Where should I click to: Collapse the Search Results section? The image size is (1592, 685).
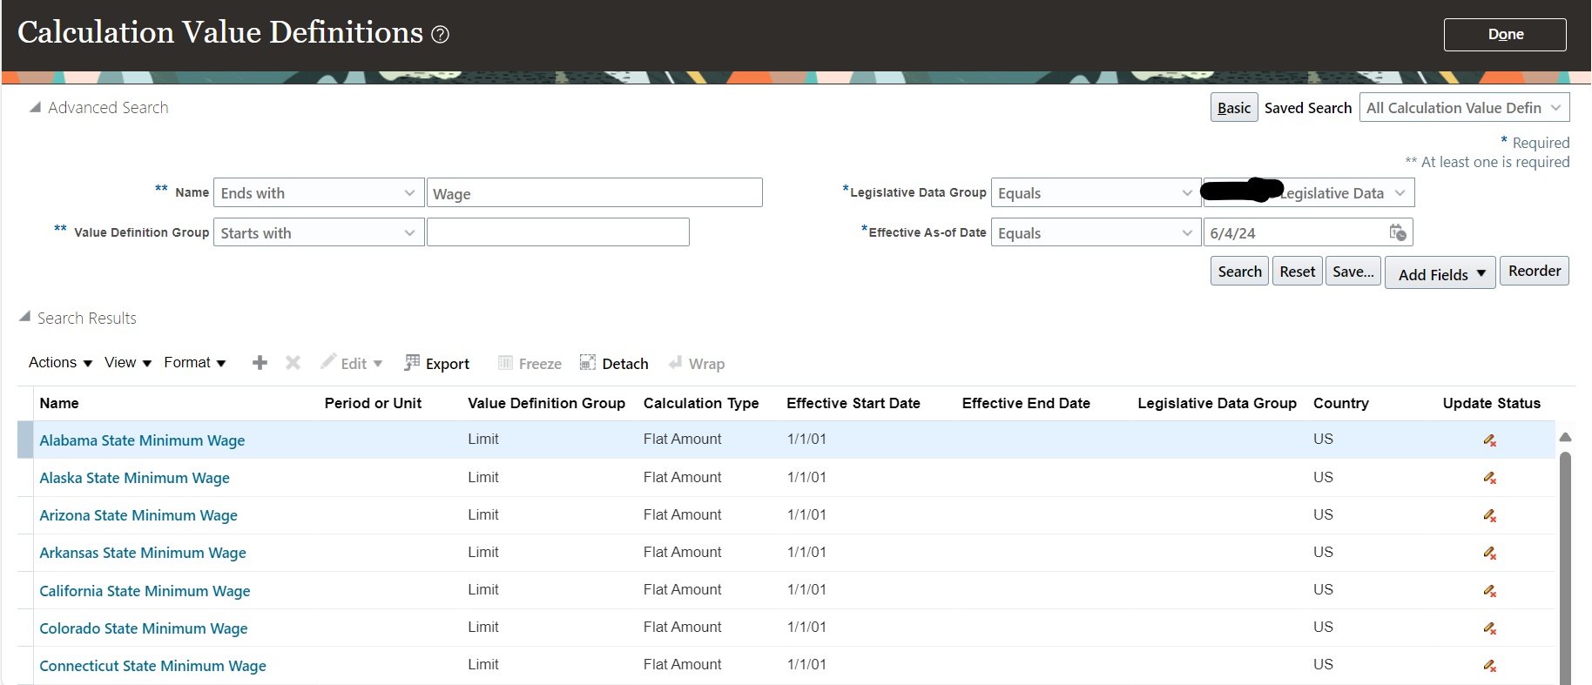pos(24,317)
